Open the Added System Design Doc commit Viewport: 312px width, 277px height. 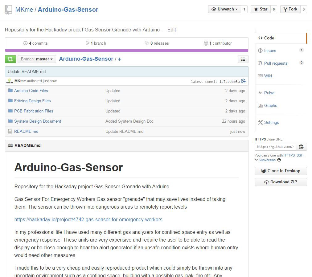129,121
